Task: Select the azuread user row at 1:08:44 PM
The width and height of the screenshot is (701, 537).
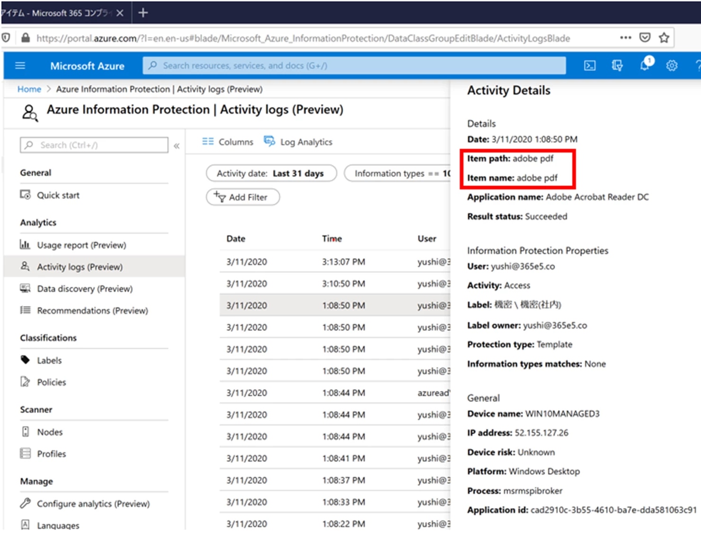Action: click(335, 393)
